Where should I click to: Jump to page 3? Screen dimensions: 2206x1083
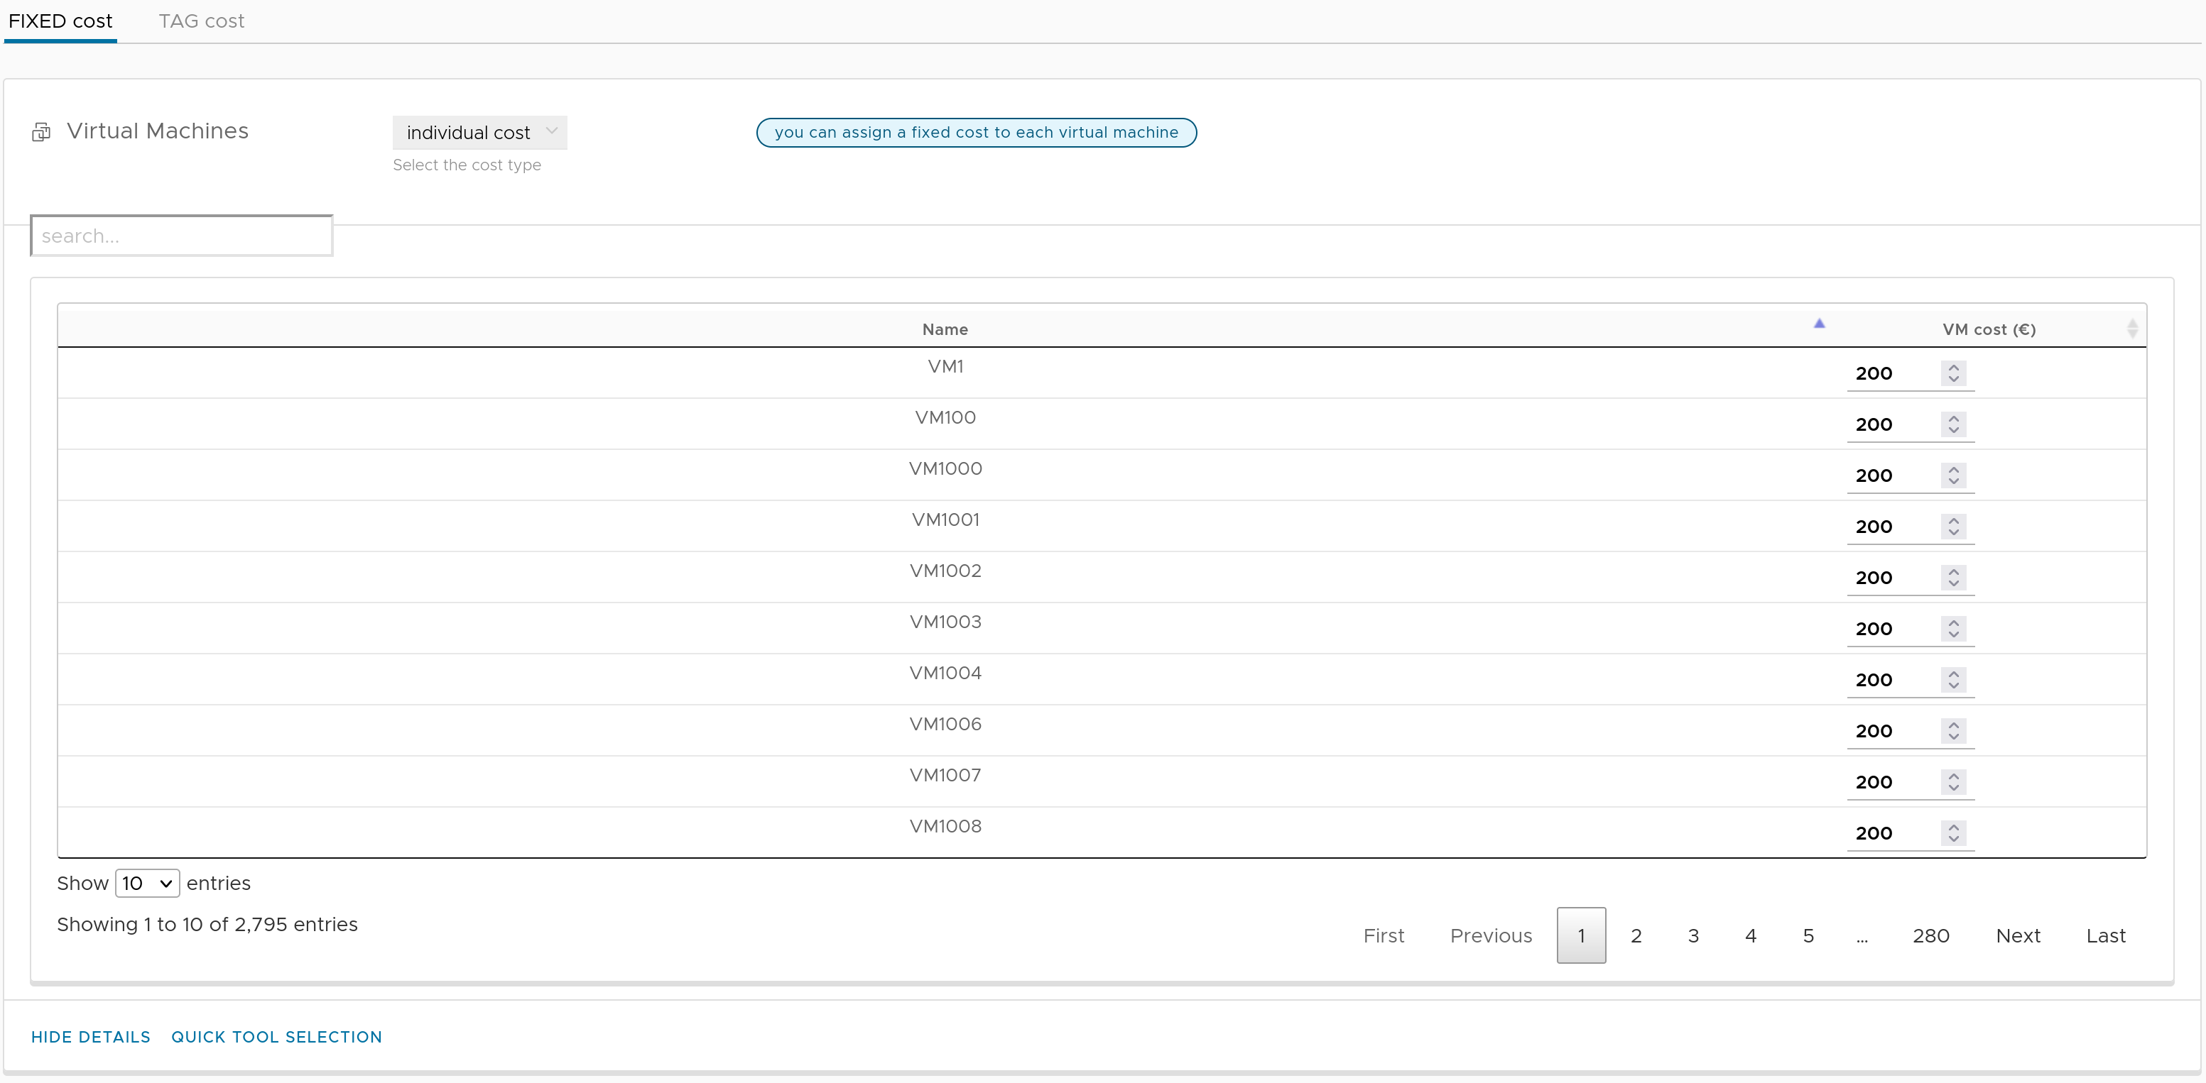coord(1693,936)
